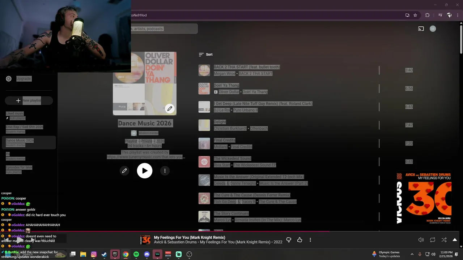Open the notifications bell icon

point(456,254)
